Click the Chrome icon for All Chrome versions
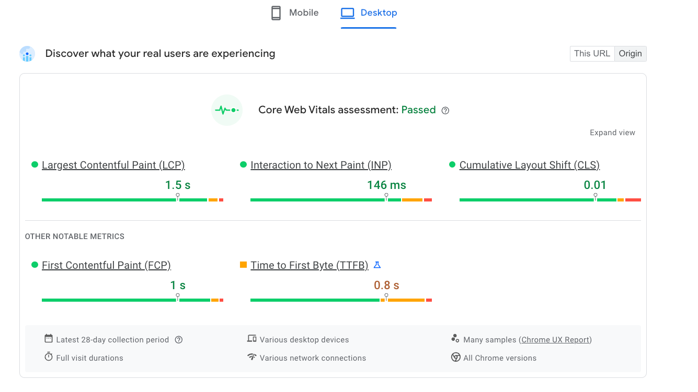The image size is (698, 392). click(455, 358)
